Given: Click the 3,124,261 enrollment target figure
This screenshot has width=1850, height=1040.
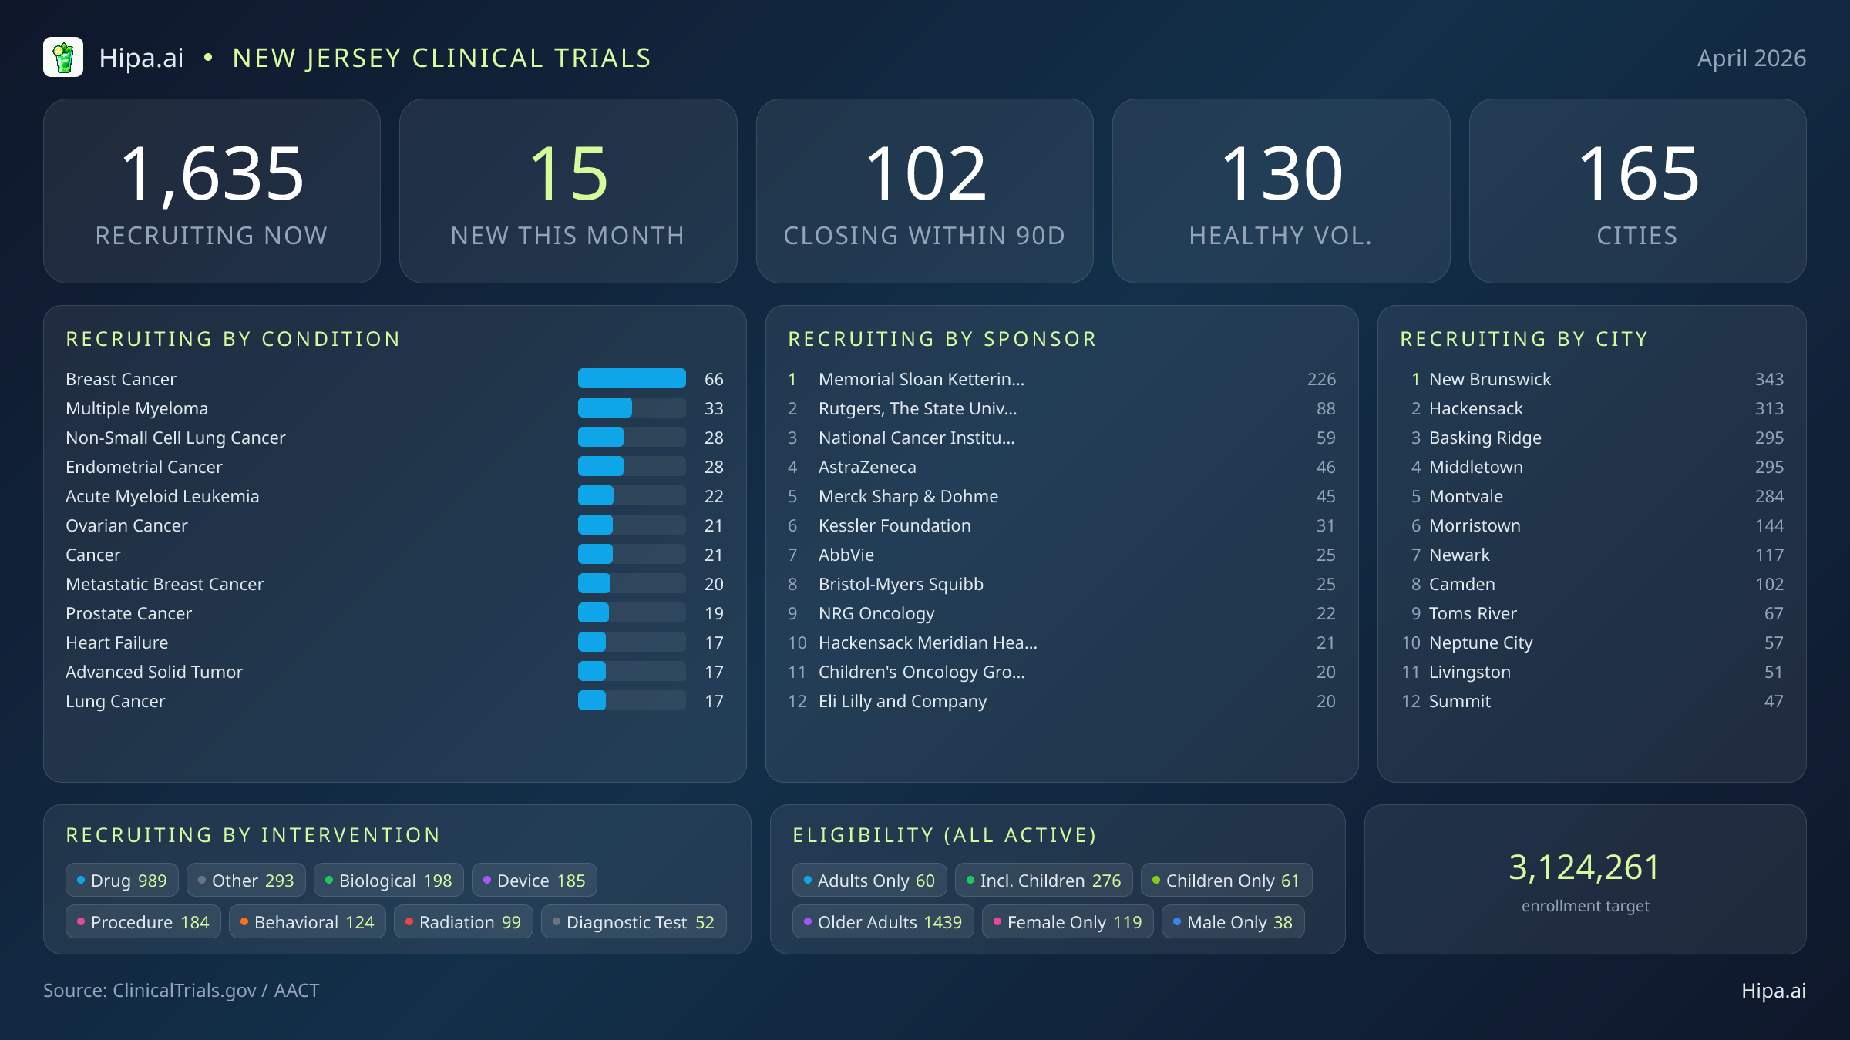Looking at the screenshot, I should (1585, 867).
